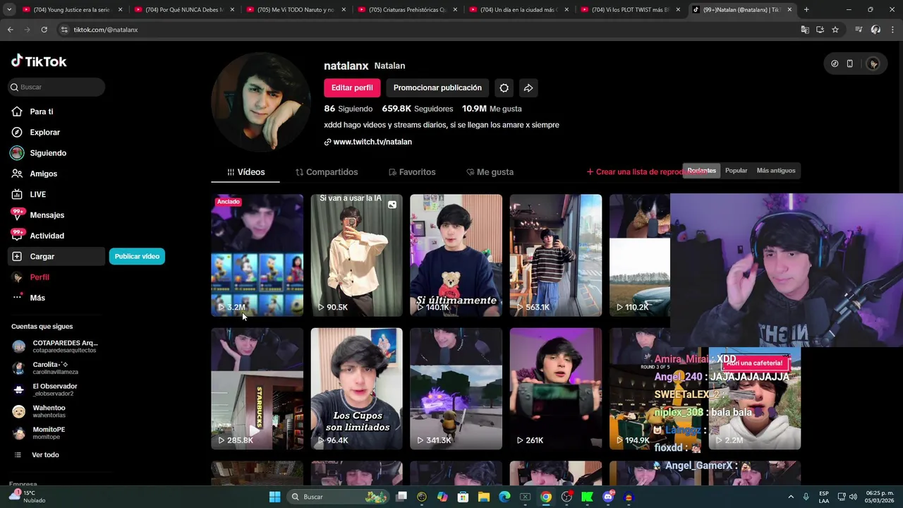Open the Carolita followed account

pyautogui.click(x=55, y=368)
